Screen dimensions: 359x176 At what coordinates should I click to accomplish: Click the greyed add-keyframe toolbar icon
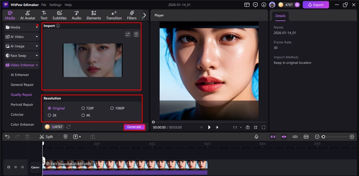[92, 137]
